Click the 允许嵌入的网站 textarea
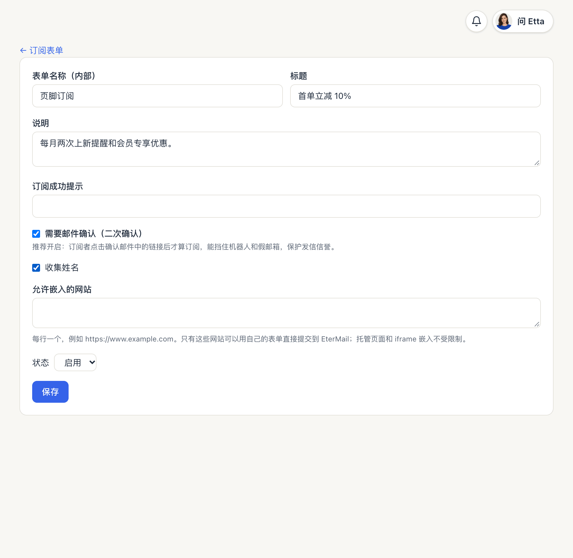573x558 pixels. pyautogui.click(x=286, y=313)
